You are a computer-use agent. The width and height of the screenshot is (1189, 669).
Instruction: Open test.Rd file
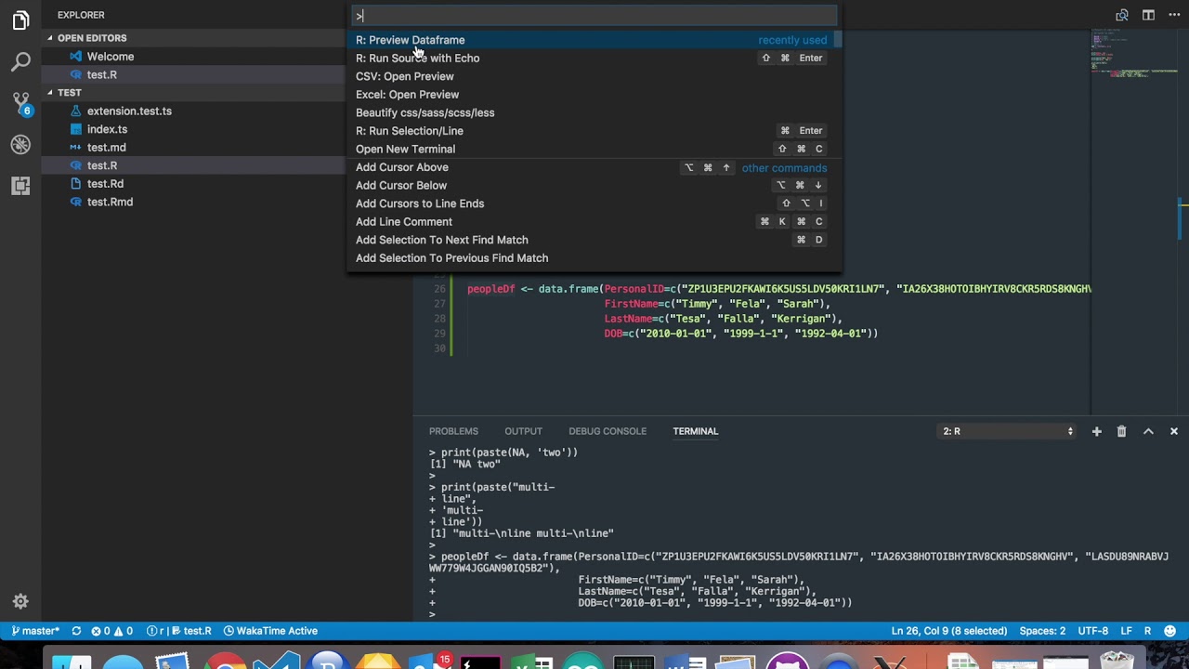pos(105,183)
